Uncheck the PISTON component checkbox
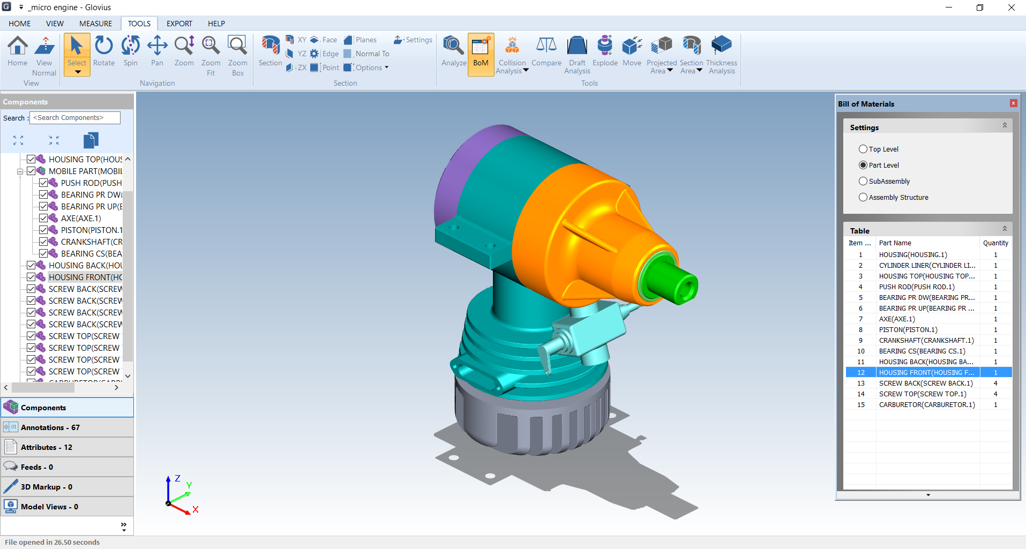Screen dimensions: 1026x549 (x=43, y=230)
